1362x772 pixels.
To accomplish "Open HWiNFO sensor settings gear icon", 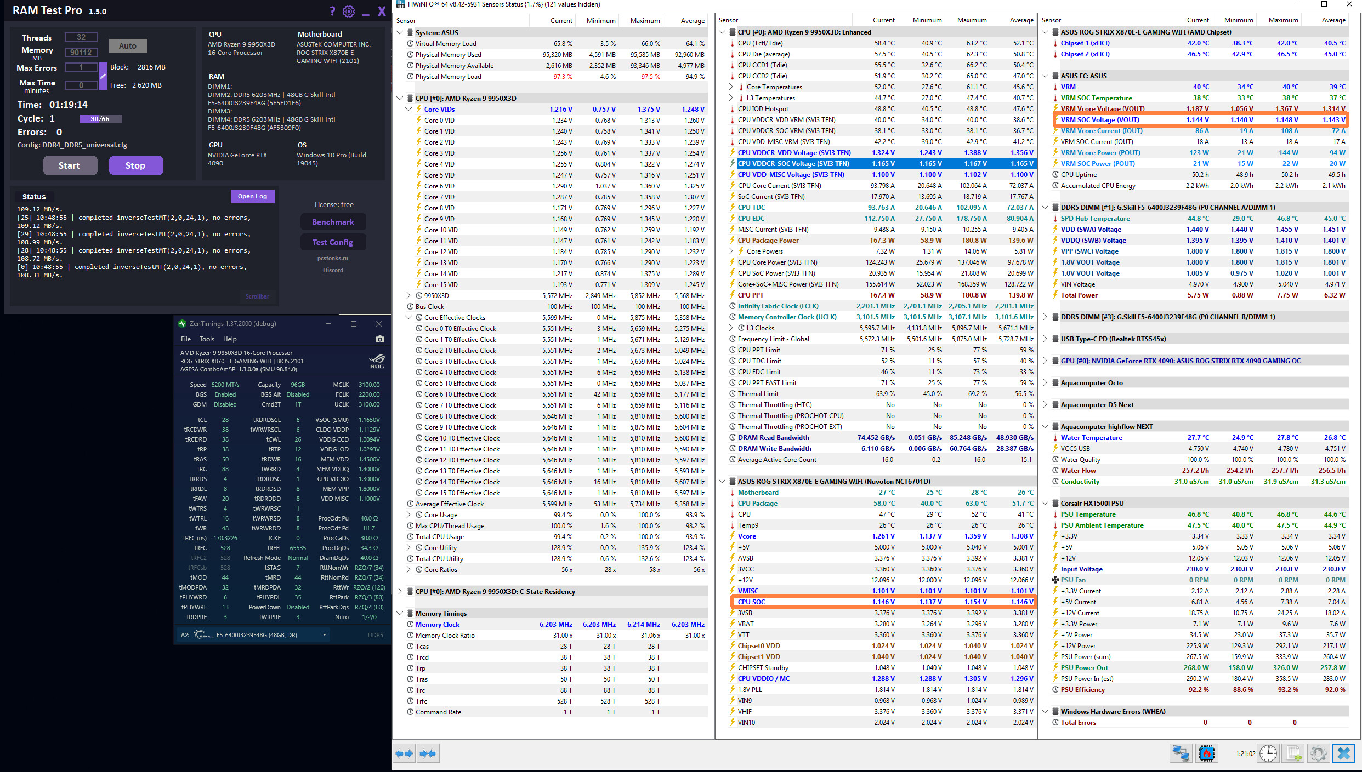I will (x=1318, y=753).
